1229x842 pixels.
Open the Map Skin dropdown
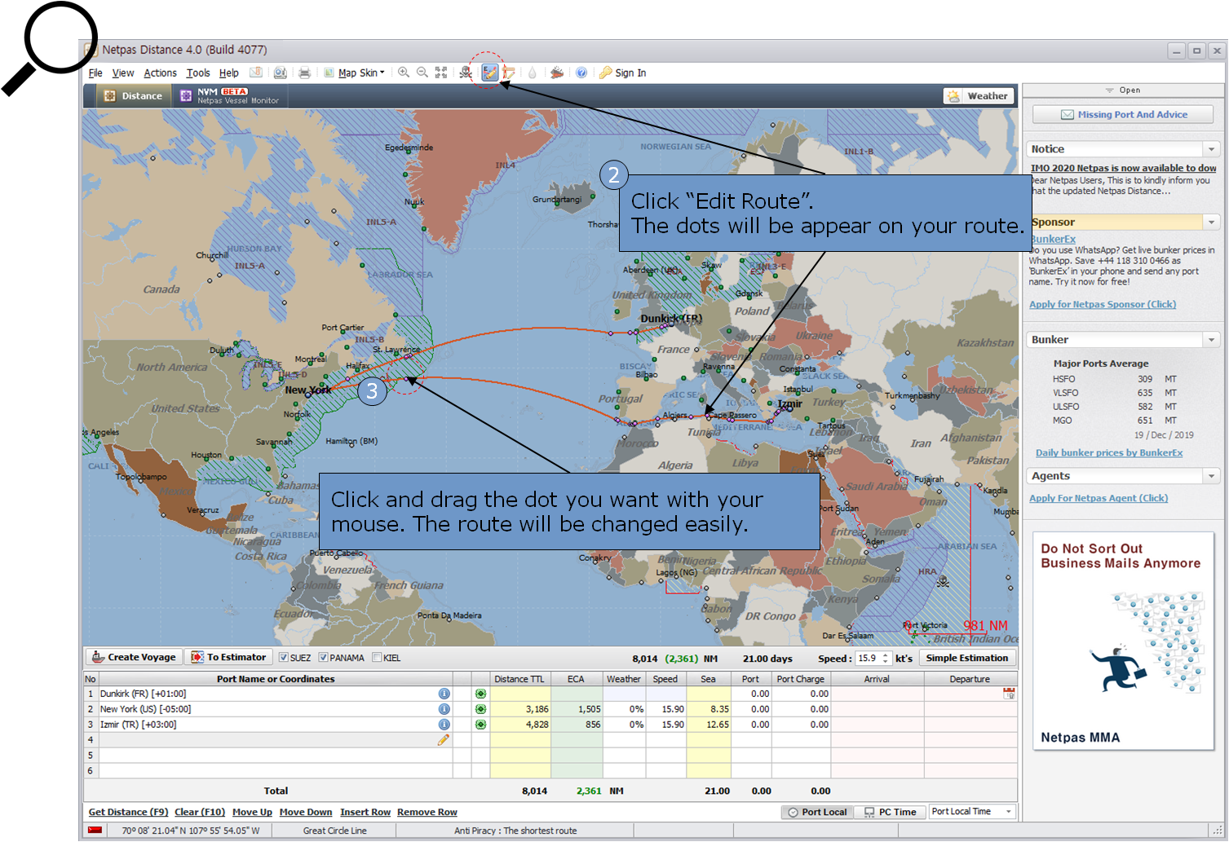coord(355,73)
